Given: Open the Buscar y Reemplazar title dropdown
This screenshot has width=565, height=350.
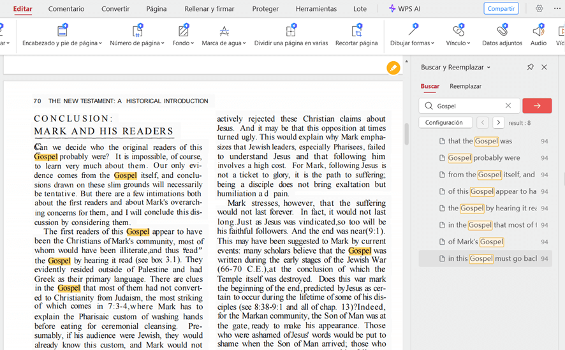Looking at the screenshot, I should tap(488, 68).
